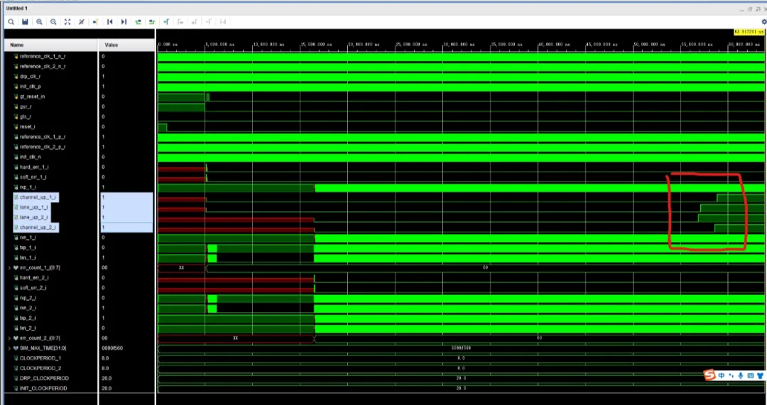Click the Next Transition green icon
The width and height of the screenshot is (767, 405).
[x=152, y=22]
